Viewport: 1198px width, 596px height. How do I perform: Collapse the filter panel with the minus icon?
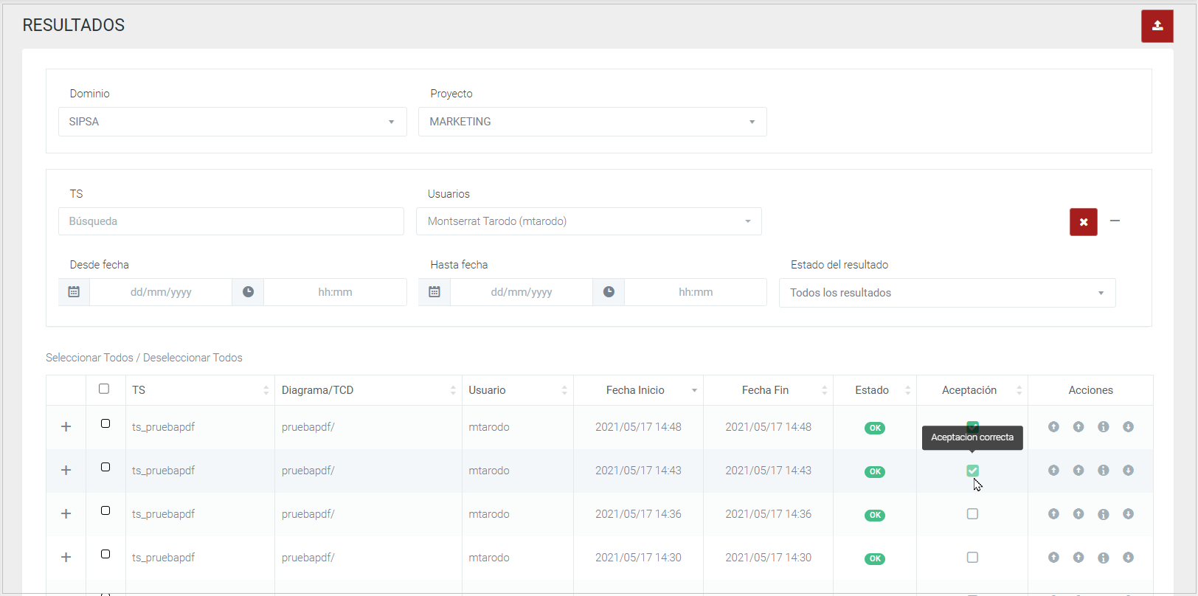click(1115, 221)
